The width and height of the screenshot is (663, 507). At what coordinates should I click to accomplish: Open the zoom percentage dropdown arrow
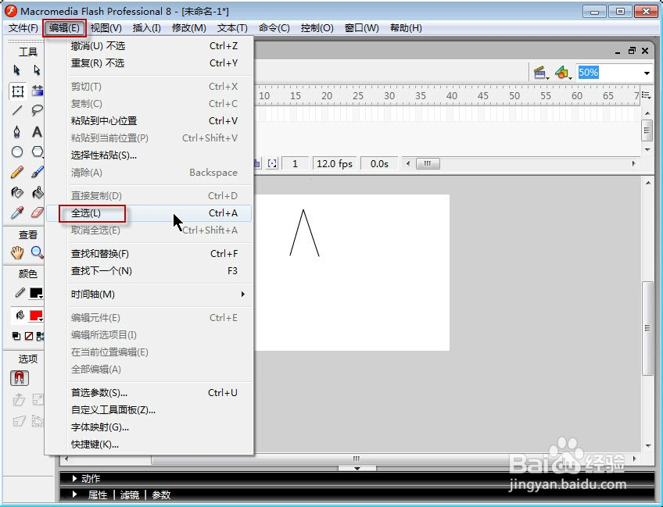pos(647,73)
